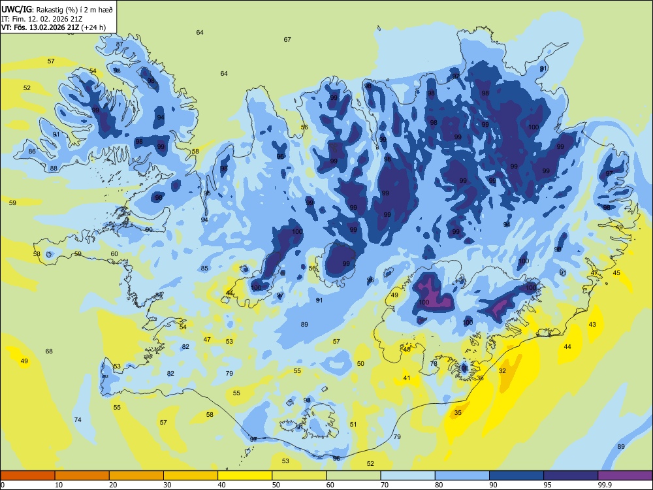The image size is (653, 490).
Task: Click the medium blue 80–90 legend swatch
Action: tap(462, 476)
